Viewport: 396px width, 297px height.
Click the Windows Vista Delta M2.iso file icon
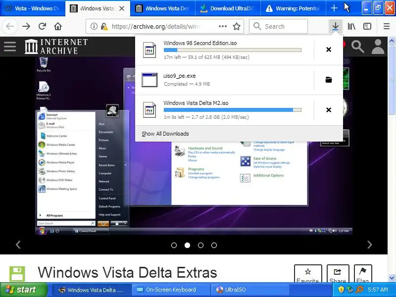click(x=149, y=110)
